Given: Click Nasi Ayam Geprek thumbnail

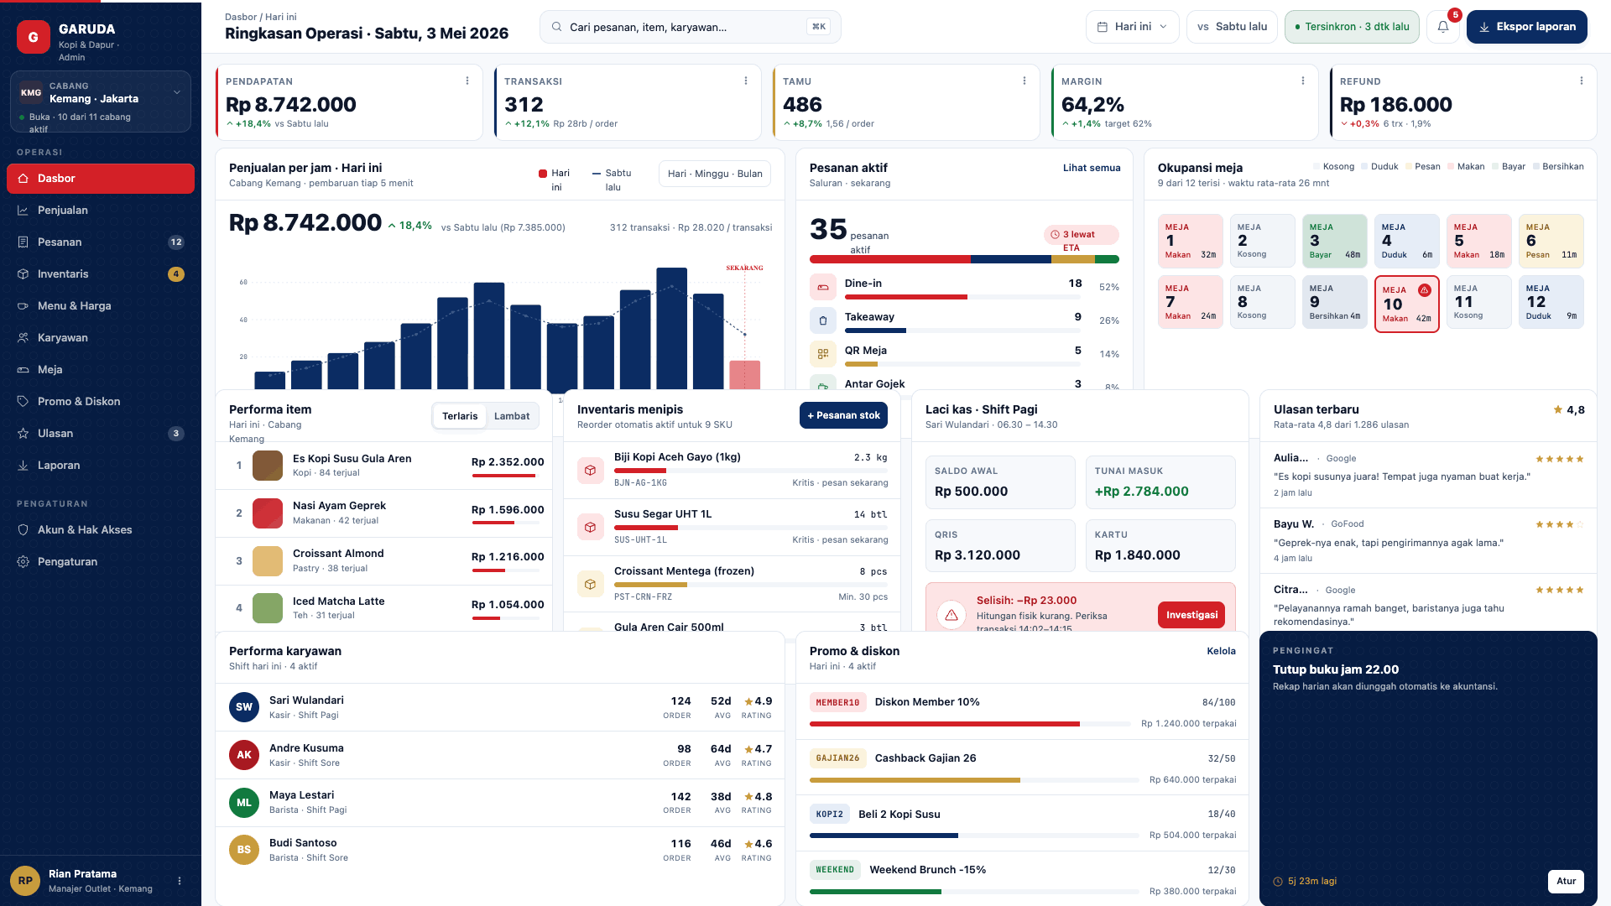Looking at the screenshot, I should click(x=268, y=513).
